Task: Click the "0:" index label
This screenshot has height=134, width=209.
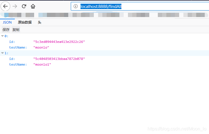Action: 6,36
